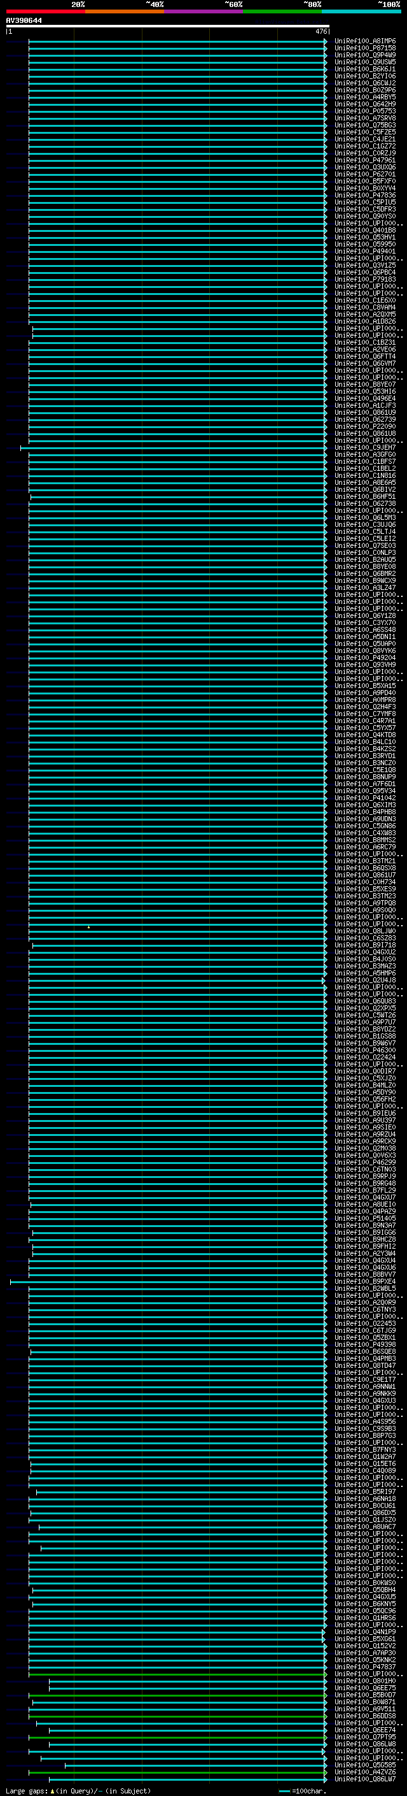Select hit label UniRef100_Q861U7

click(364, 875)
